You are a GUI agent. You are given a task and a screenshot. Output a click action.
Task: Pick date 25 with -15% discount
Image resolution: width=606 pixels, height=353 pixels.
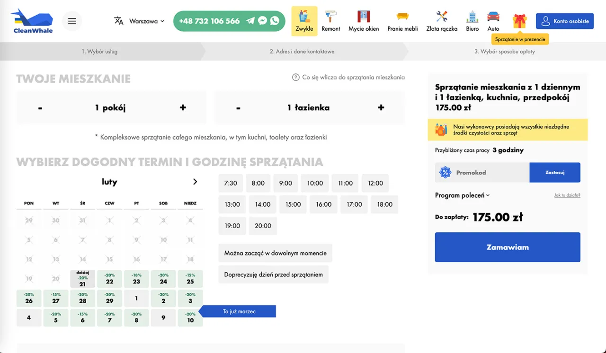[190, 279]
